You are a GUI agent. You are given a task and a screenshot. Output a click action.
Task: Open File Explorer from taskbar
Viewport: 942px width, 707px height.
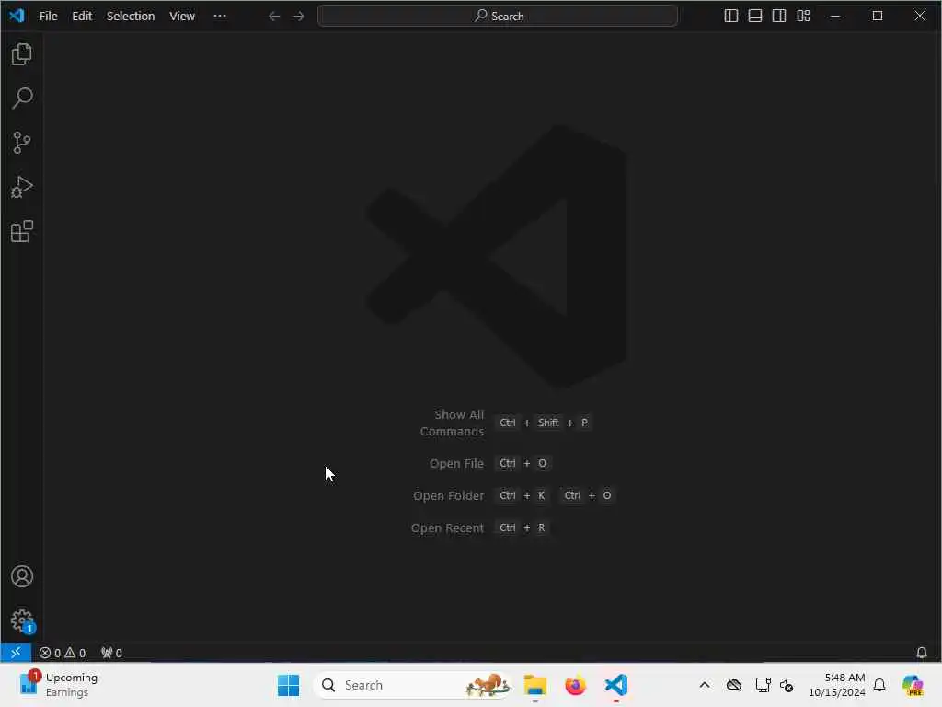[534, 685]
